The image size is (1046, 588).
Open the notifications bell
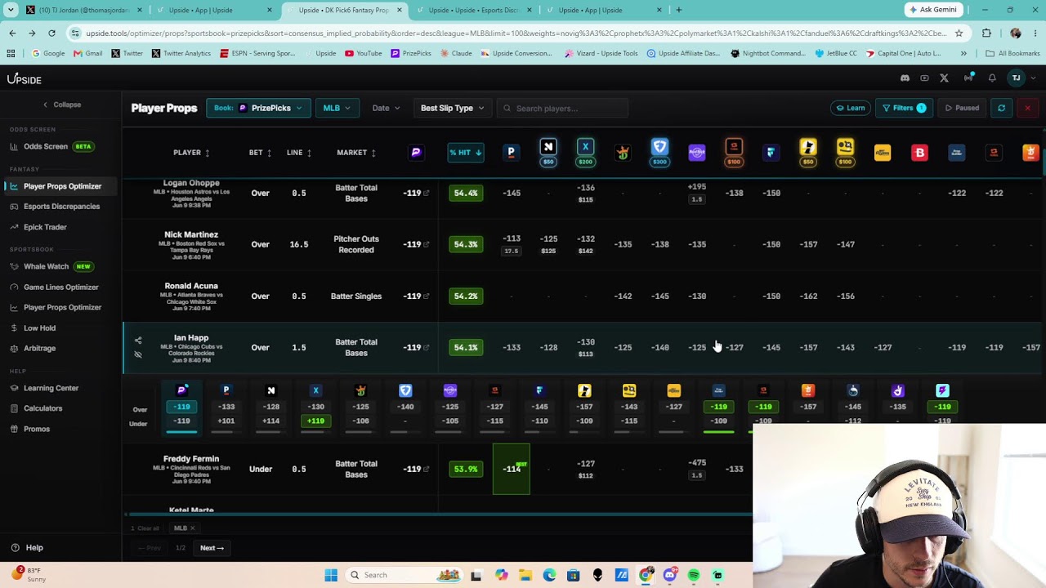[x=992, y=78]
